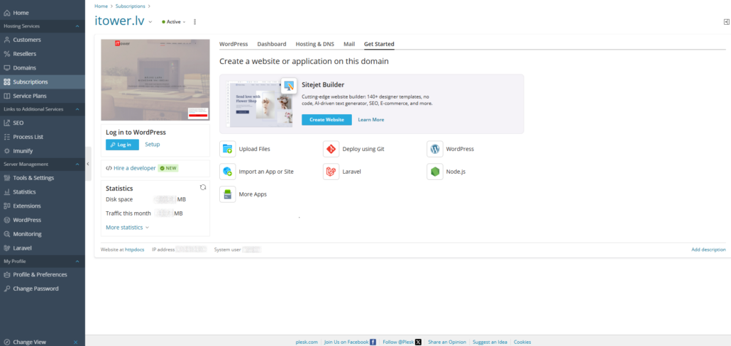Screen dimensions: 731x346
Task: Click the Sitejet Builder preview thumbnail
Action: pyautogui.click(x=259, y=104)
